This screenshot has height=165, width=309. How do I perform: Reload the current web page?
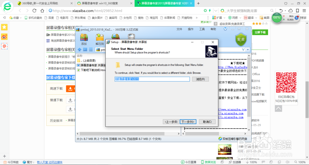[x=35, y=11]
